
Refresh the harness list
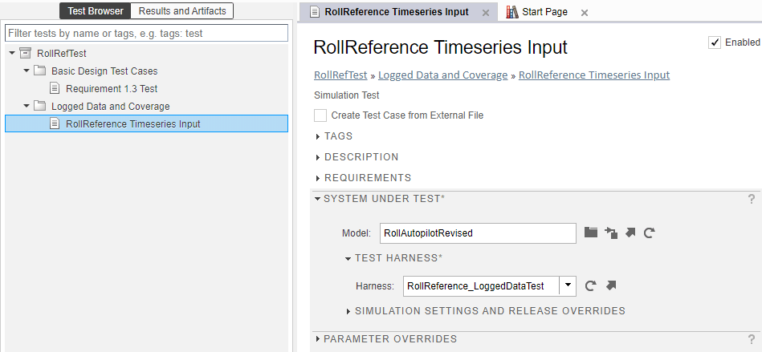coord(591,285)
